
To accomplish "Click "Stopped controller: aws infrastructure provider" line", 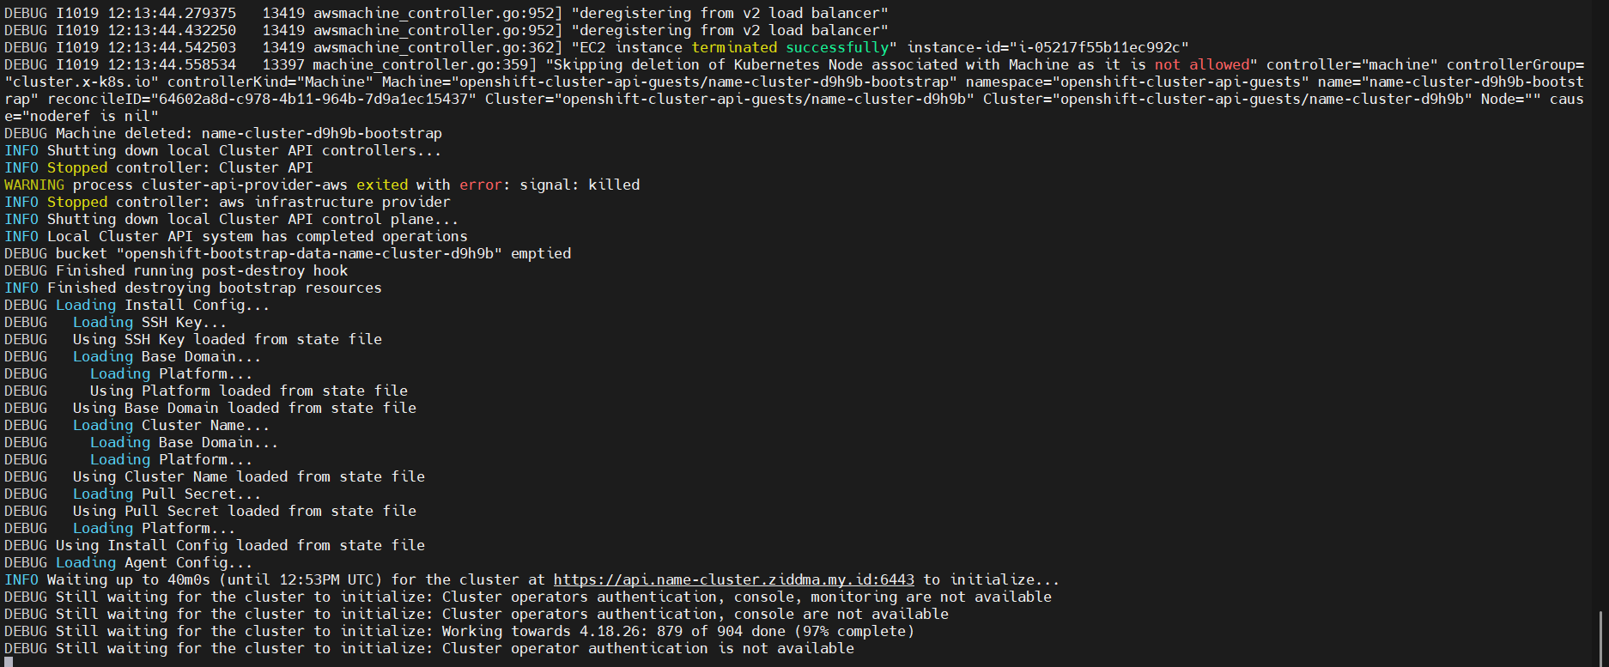I will point(248,202).
